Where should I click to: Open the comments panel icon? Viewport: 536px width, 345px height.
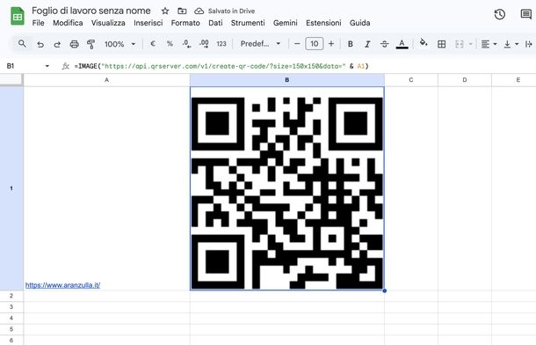point(525,14)
